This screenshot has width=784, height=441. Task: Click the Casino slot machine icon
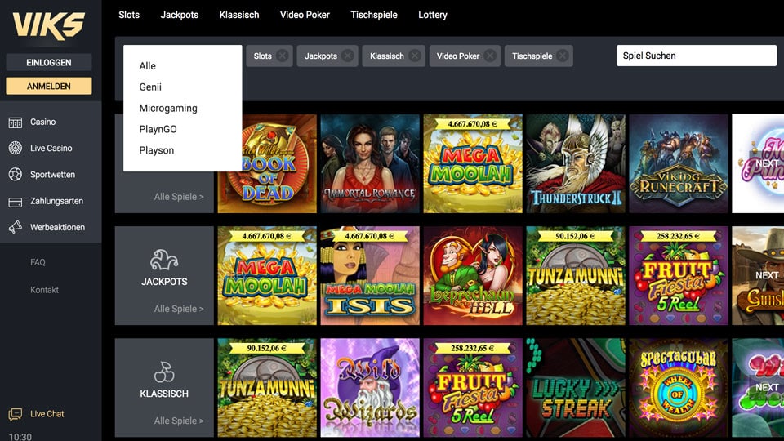pos(16,122)
